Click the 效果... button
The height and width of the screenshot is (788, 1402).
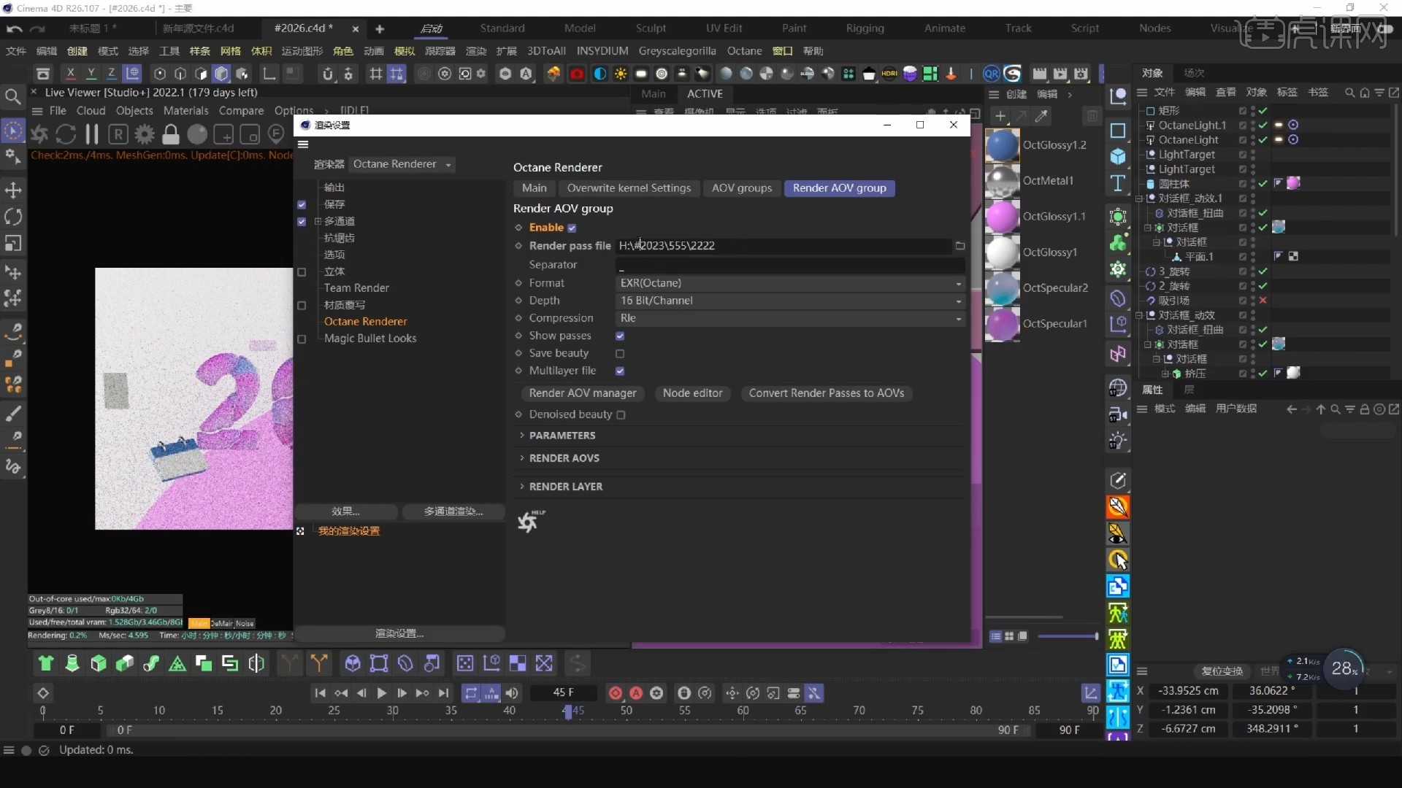346,511
